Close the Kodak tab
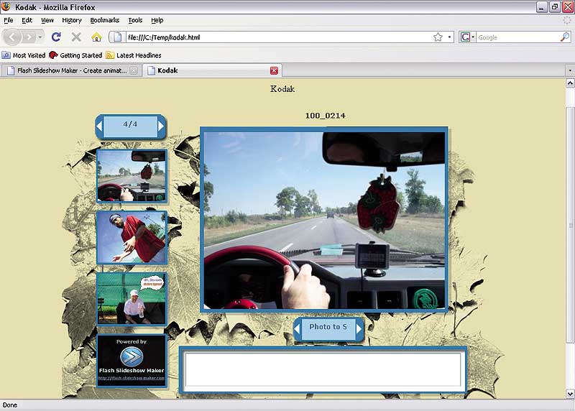575x411 pixels. (274, 70)
